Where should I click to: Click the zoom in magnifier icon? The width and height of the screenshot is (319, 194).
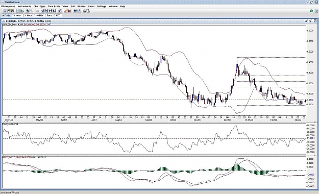coord(28,11)
